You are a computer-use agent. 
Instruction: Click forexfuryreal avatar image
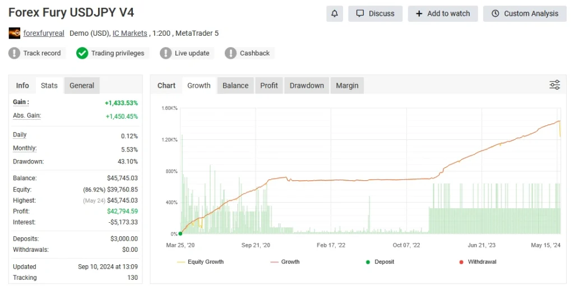pyautogui.click(x=14, y=33)
